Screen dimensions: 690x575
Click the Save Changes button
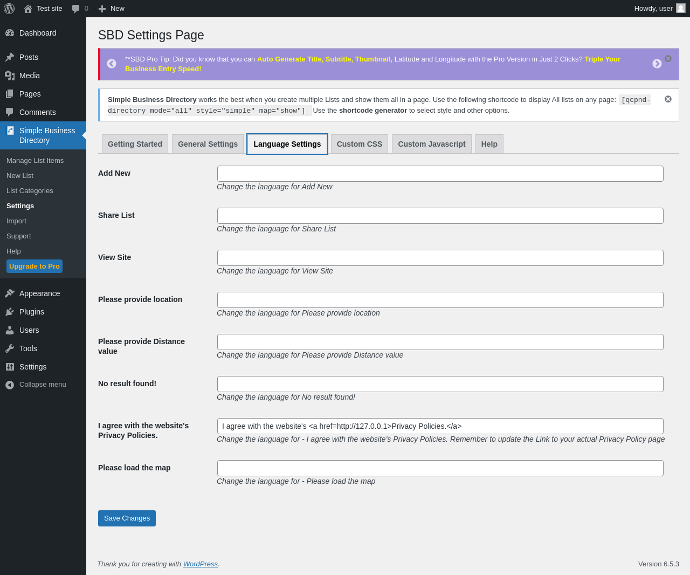[x=127, y=518]
